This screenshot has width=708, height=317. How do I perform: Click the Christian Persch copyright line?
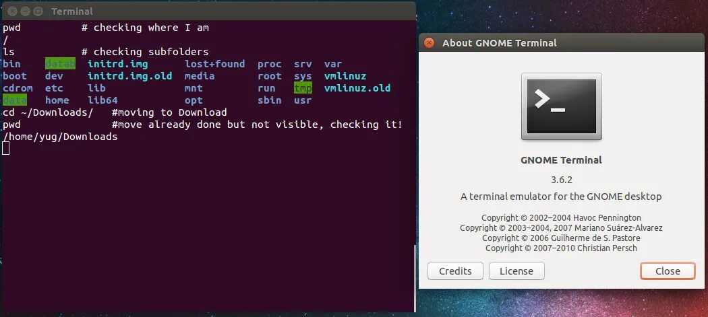[561, 248]
